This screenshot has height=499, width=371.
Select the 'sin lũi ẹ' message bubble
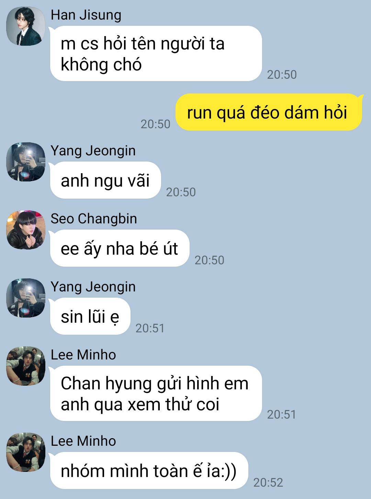(90, 317)
